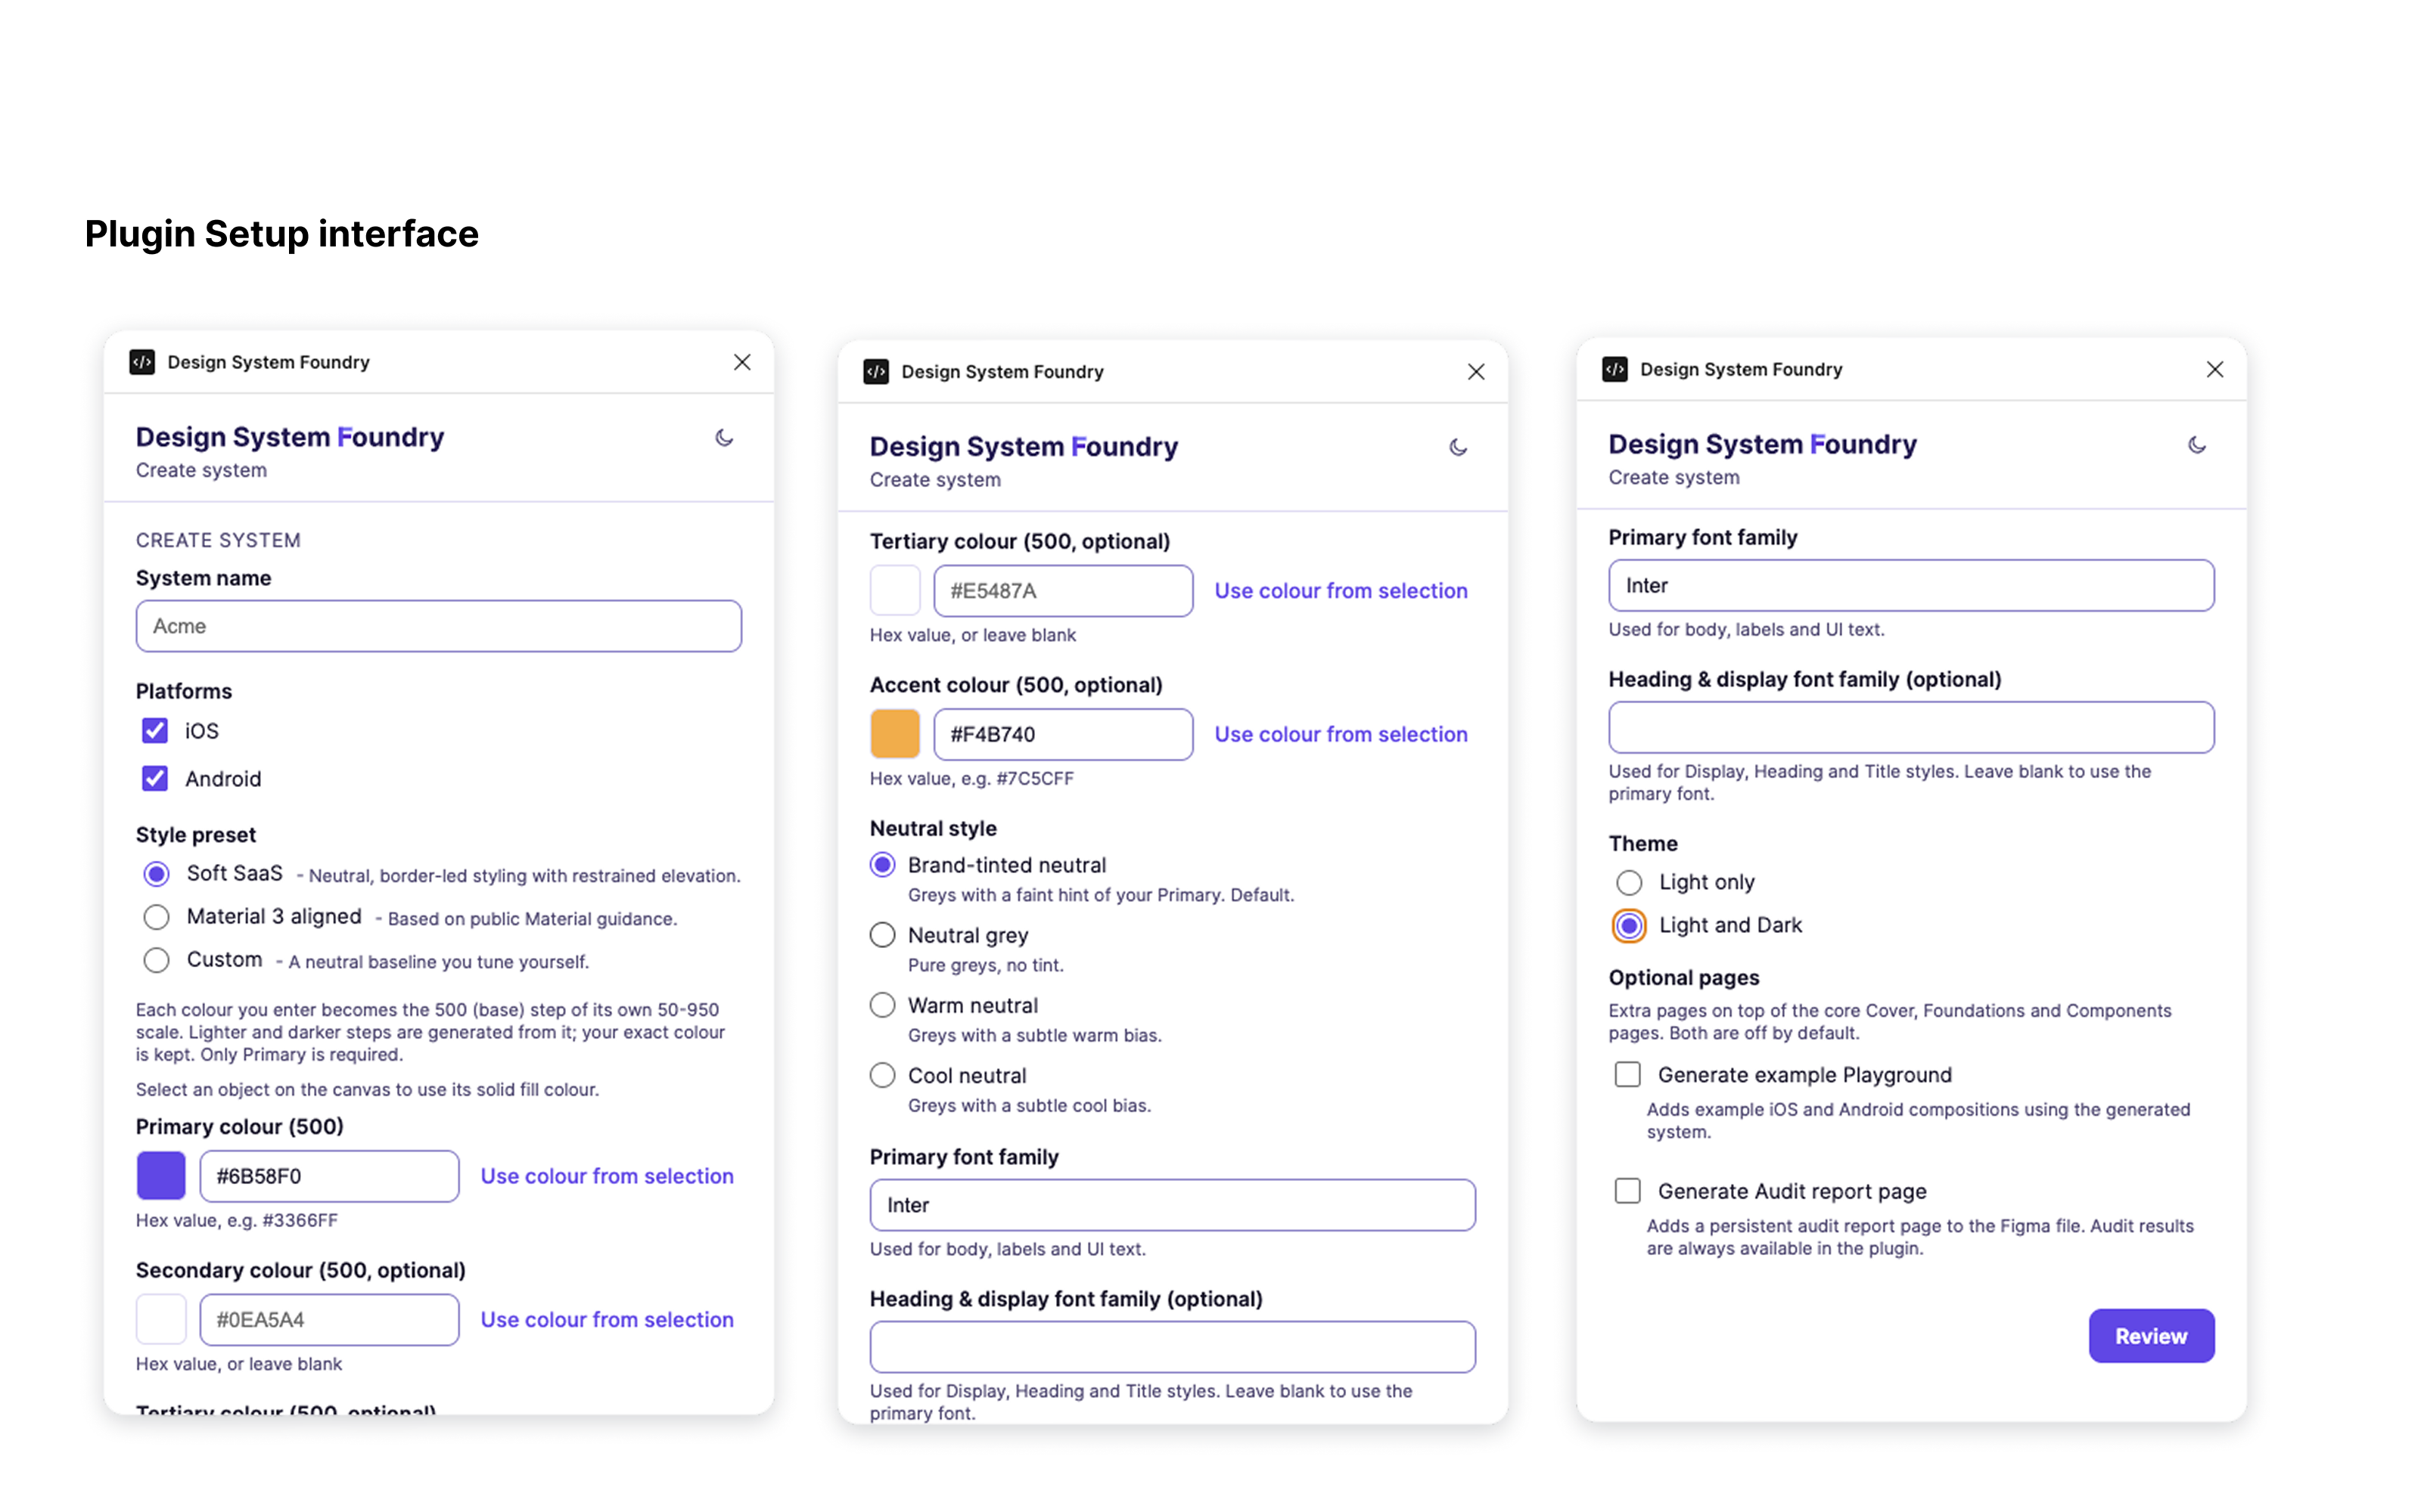2421x1512 pixels.
Task: Focus the Tertiary colour hex field
Action: (x=1064, y=591)
